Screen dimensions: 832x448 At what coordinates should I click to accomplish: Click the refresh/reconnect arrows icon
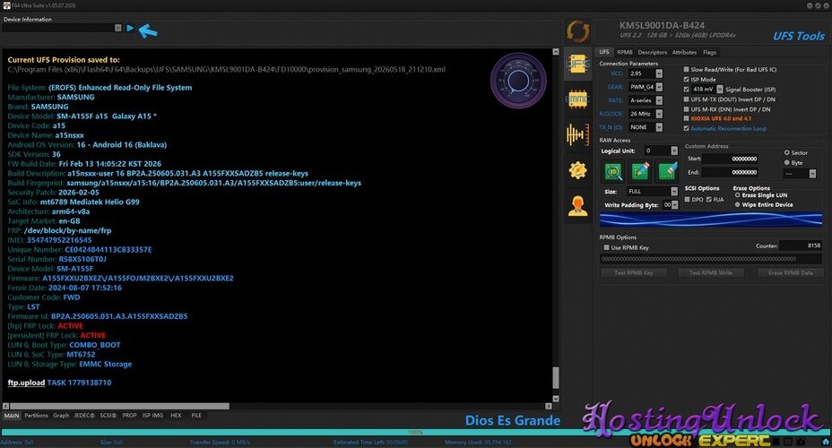point(578,31)
